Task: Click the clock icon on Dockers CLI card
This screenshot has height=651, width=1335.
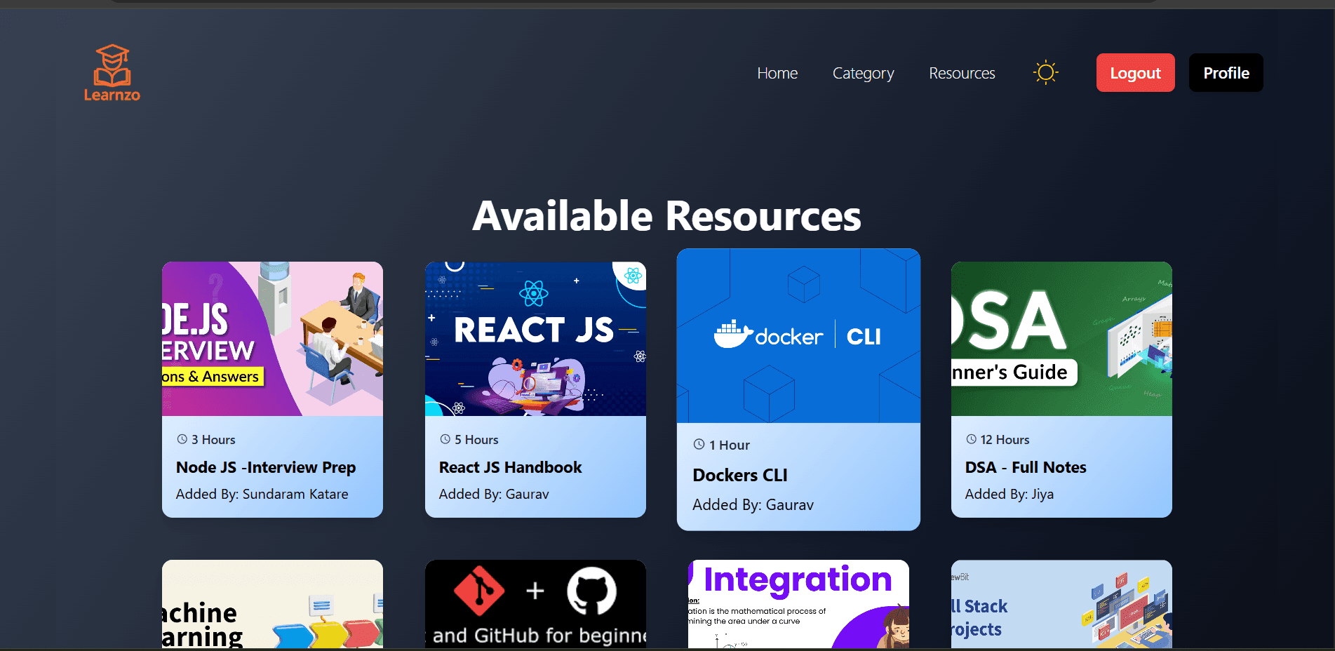Action: click(698, 444)
